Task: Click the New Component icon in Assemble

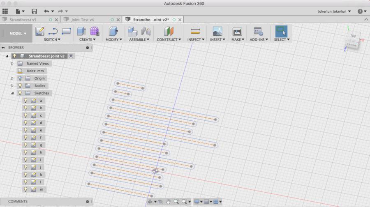Action: [x=132, y=31]
